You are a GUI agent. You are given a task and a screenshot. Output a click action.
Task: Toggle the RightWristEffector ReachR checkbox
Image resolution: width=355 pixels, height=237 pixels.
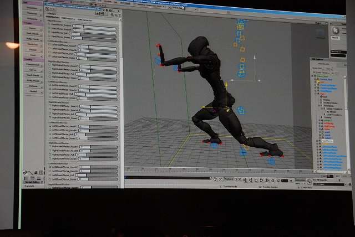(50, 69)
